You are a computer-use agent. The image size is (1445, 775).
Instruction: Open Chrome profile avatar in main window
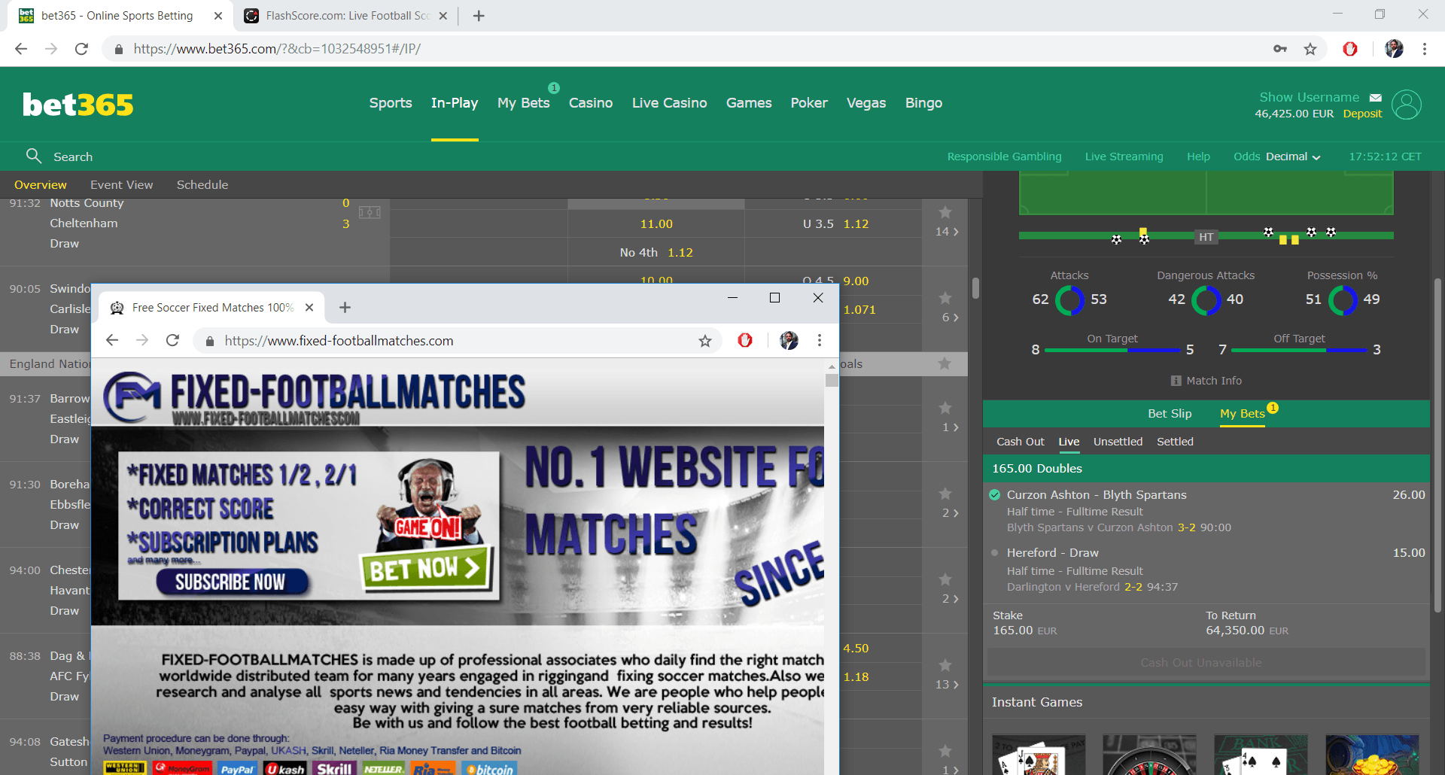point(1394,49)
